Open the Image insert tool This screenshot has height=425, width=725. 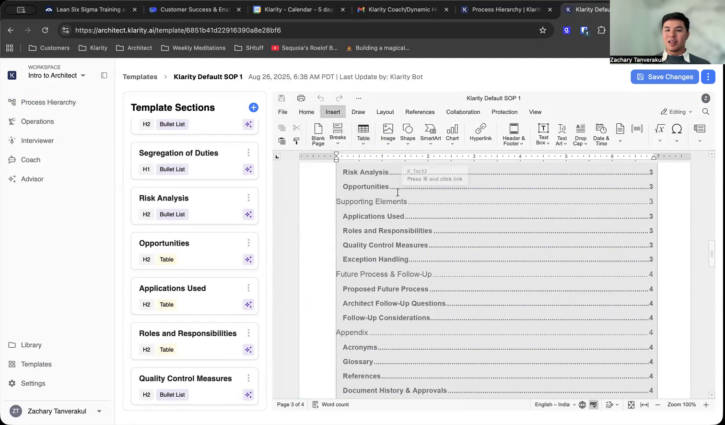(388, 134)
